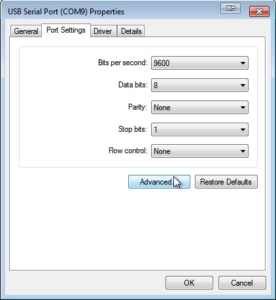
Task: Switch to the General tab
Action: click(x=26, y=31)
